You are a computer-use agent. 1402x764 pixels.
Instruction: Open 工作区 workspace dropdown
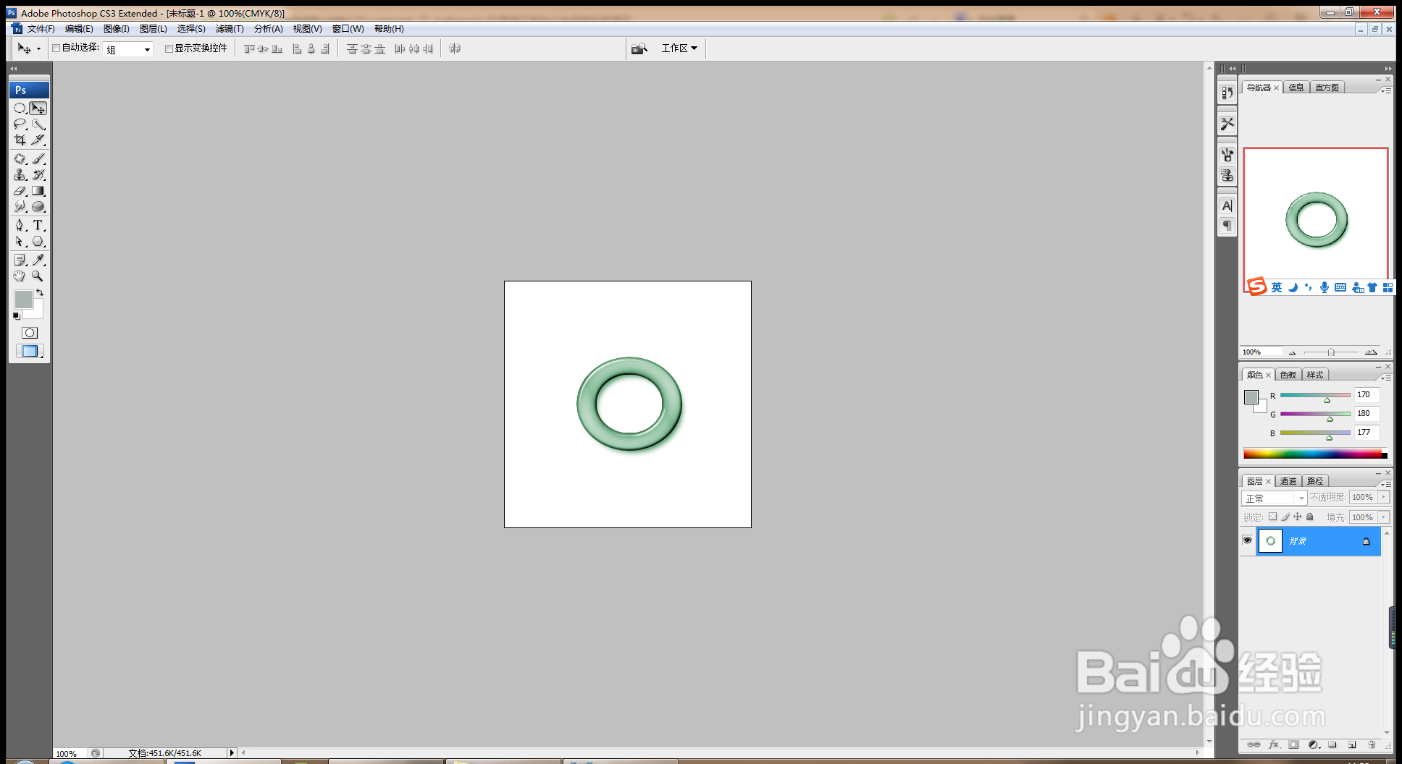click(x=679, y=48)
